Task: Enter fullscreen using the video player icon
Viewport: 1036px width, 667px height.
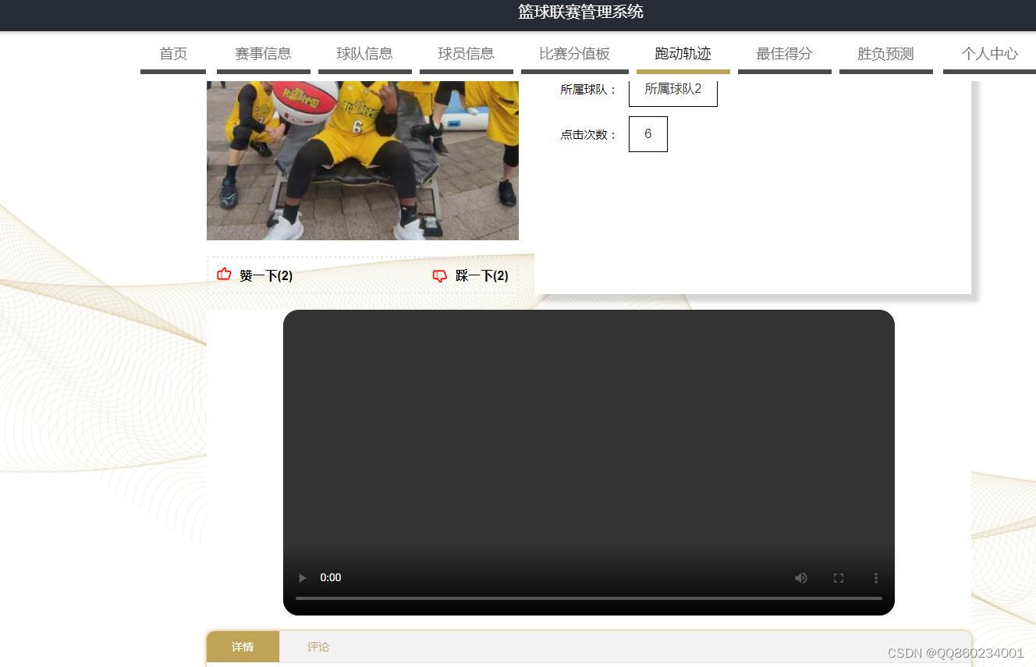Action: point(838,577)
